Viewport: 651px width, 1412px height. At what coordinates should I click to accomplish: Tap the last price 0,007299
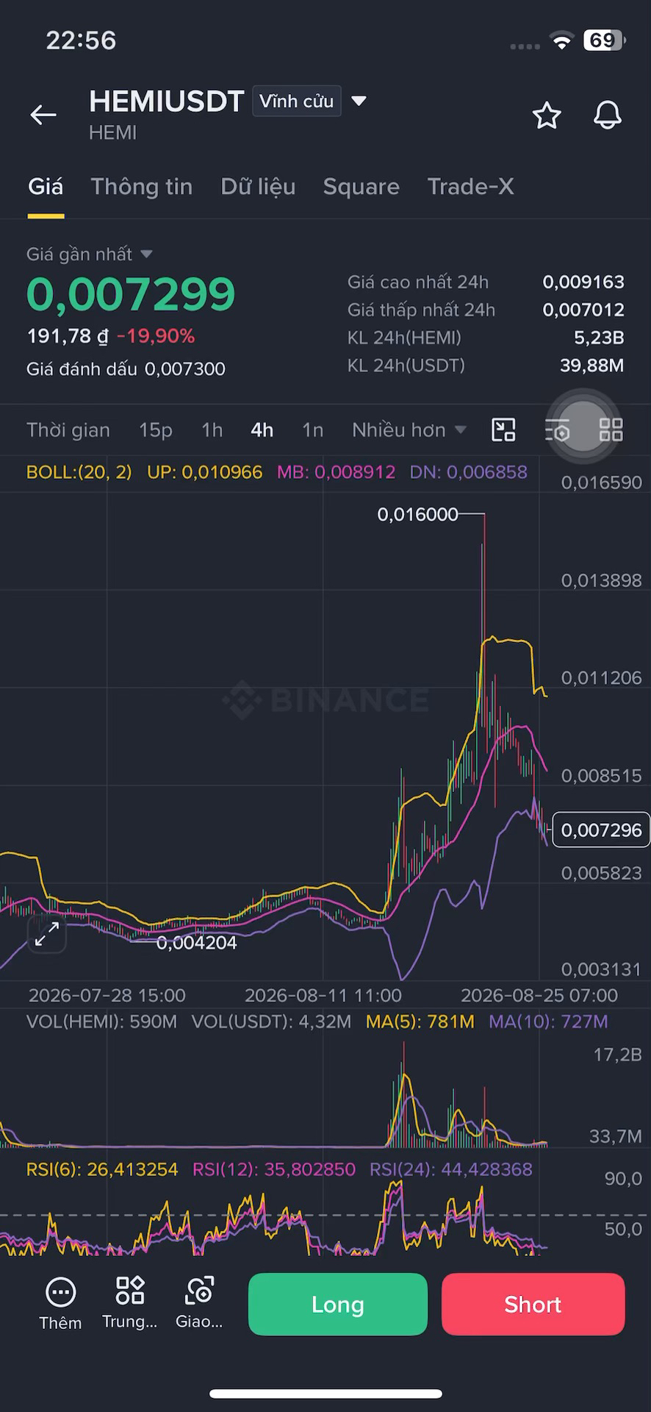point(132,293)
